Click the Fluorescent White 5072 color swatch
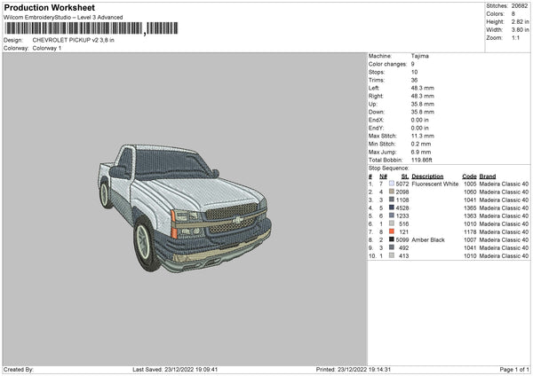This screenshot has width=533, height=376. tap(392, 184)
